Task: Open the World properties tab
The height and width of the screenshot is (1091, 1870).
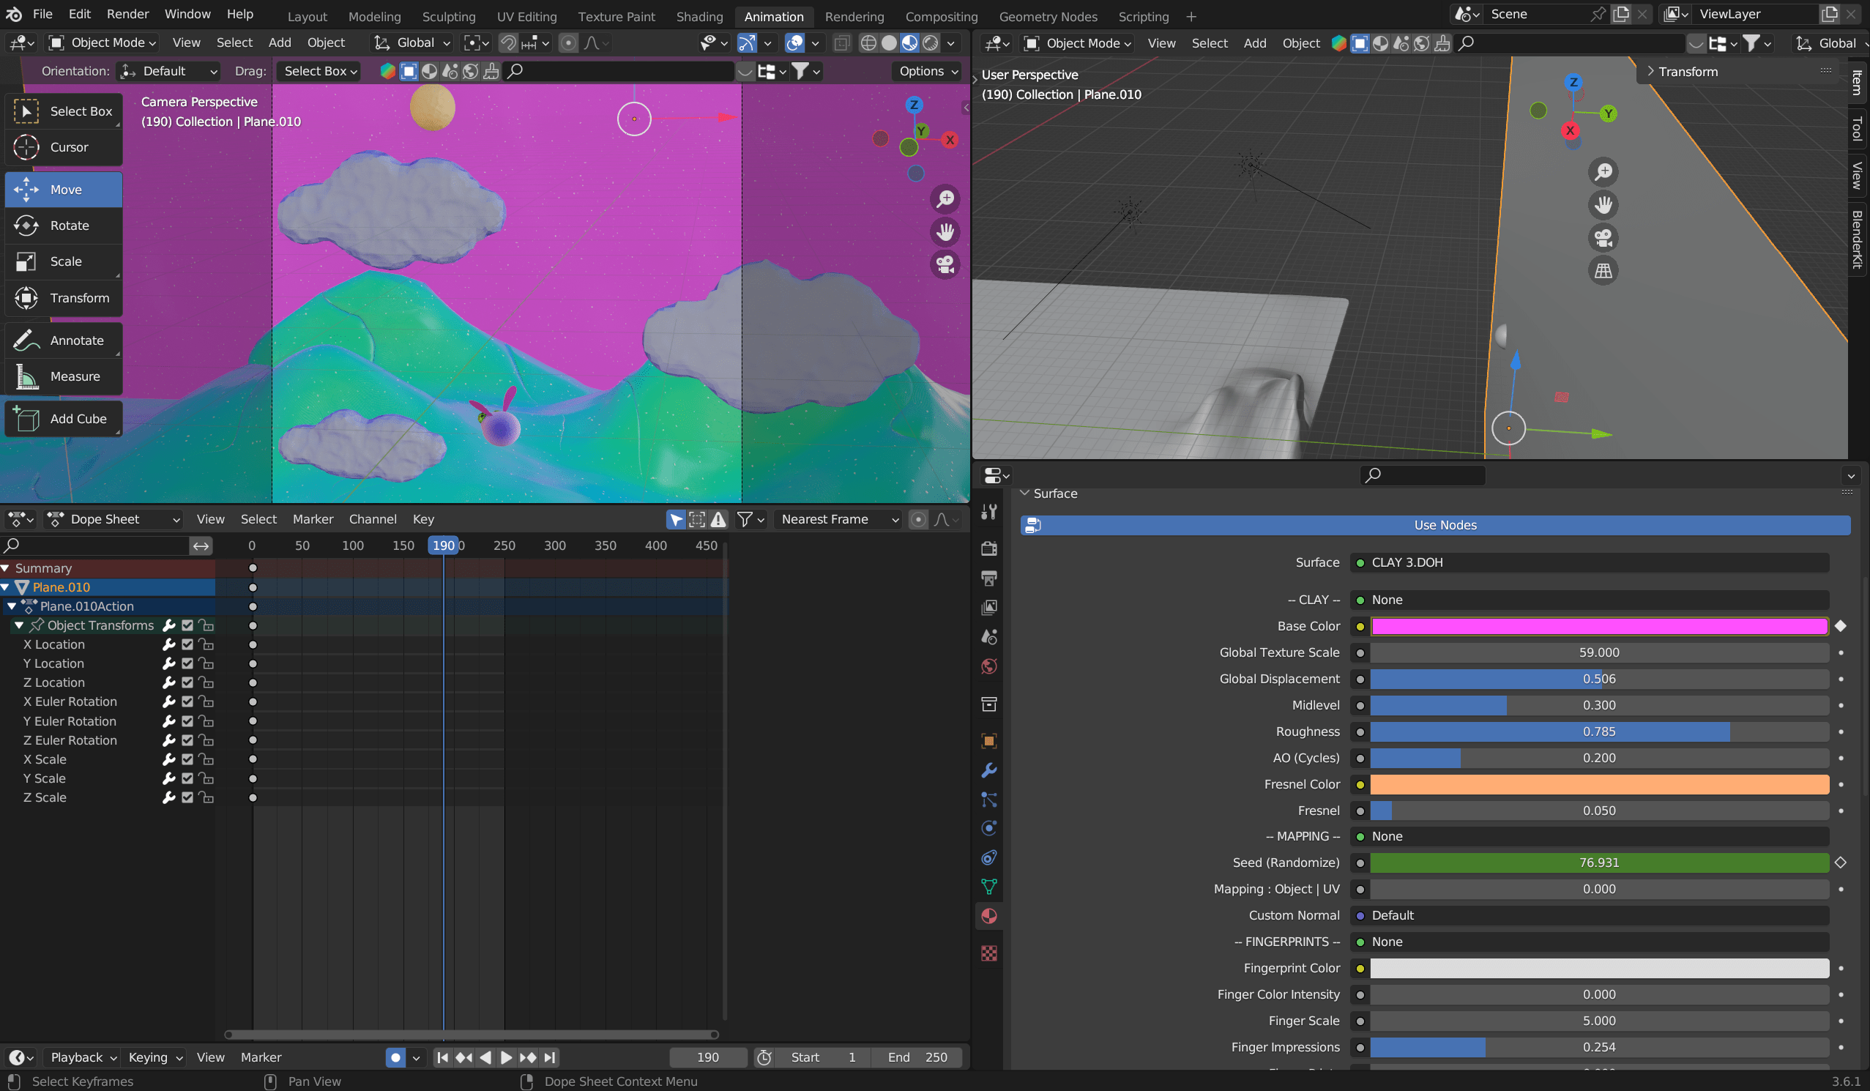Action: (989, 666)
